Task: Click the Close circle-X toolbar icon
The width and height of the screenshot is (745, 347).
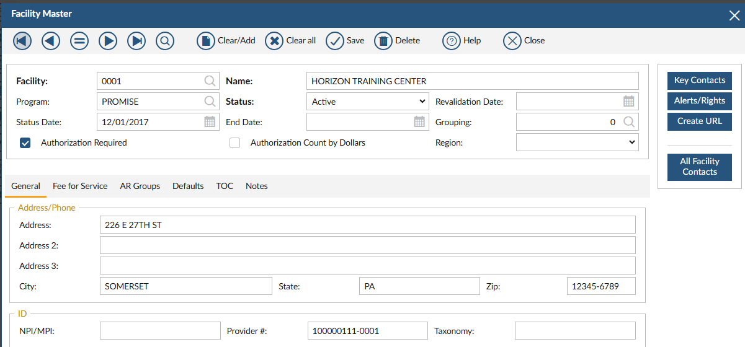Action: [512, 41]
